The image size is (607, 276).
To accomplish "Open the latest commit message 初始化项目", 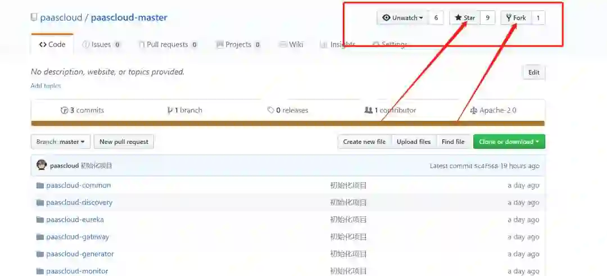I will [x=97, y=166].
